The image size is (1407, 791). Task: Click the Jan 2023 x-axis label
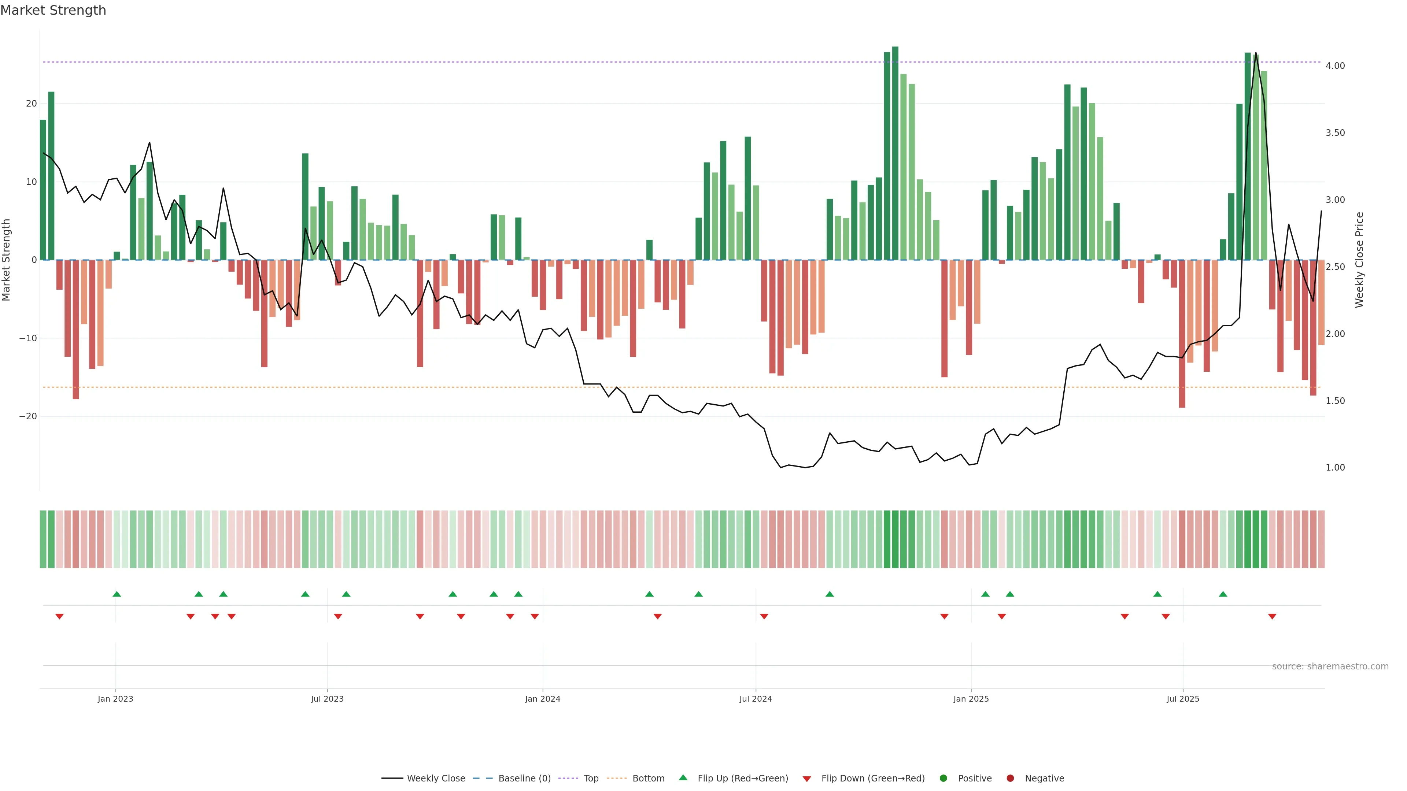pos(115,699)
